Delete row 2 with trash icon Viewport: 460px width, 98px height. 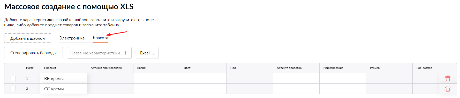click(x=448, y=89)
